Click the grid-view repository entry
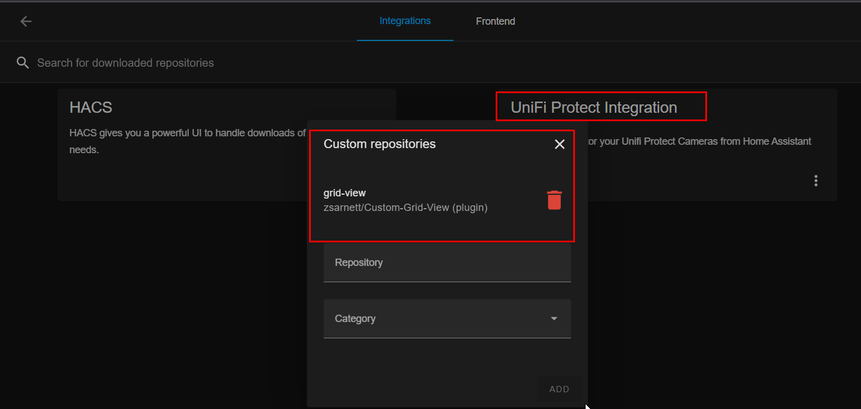This screenshot has height=409, width=861. (x=406, y=200)
